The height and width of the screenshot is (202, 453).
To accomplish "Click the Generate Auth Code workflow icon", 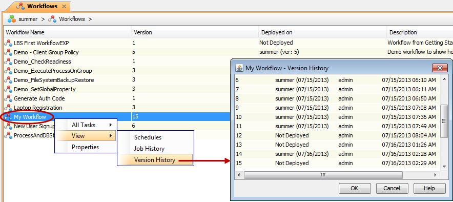I will [x=8, y=98].
